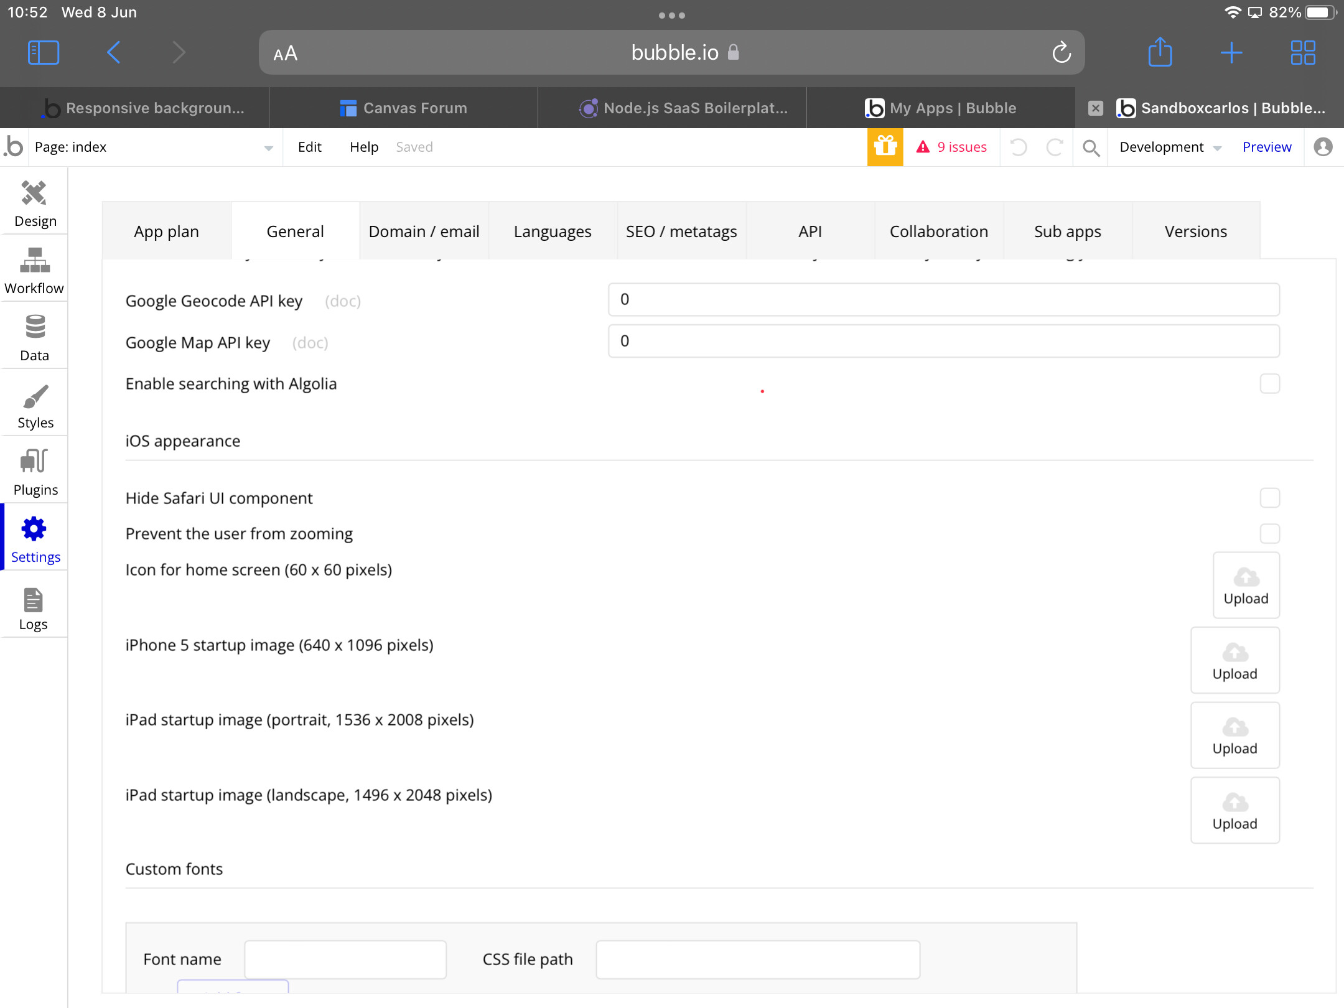The width and height of the screenshot is (1344, 1008).
Task: Open the gift box rewards icon
Action: pos(885,147)
